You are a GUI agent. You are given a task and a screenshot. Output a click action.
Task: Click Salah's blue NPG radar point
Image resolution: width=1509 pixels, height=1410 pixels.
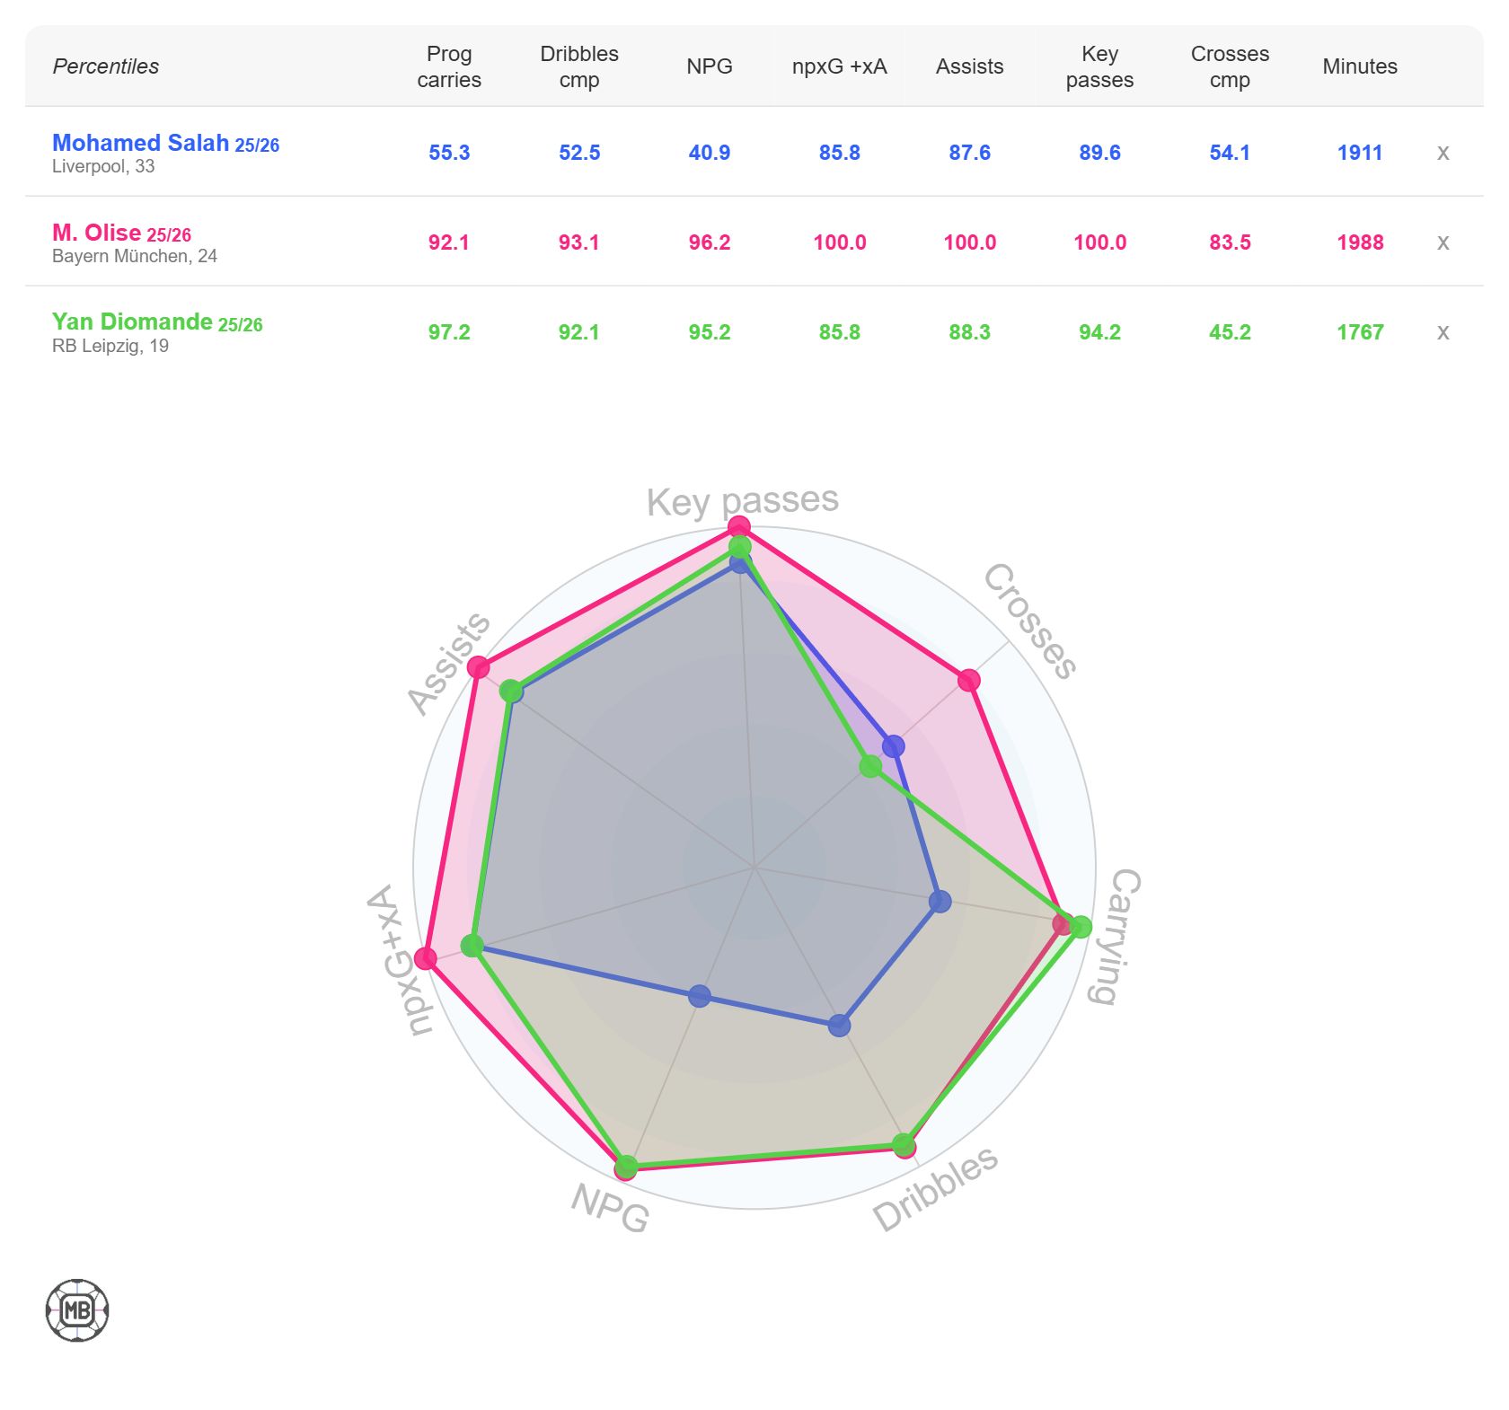point(700,996)
